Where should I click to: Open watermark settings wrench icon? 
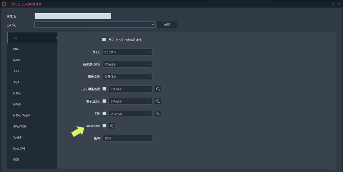(x=158, y=101)
